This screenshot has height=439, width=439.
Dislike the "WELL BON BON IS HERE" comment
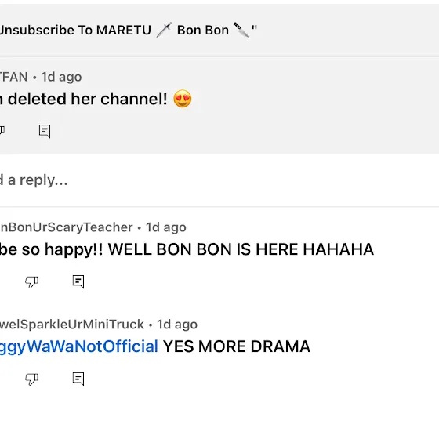31,282
